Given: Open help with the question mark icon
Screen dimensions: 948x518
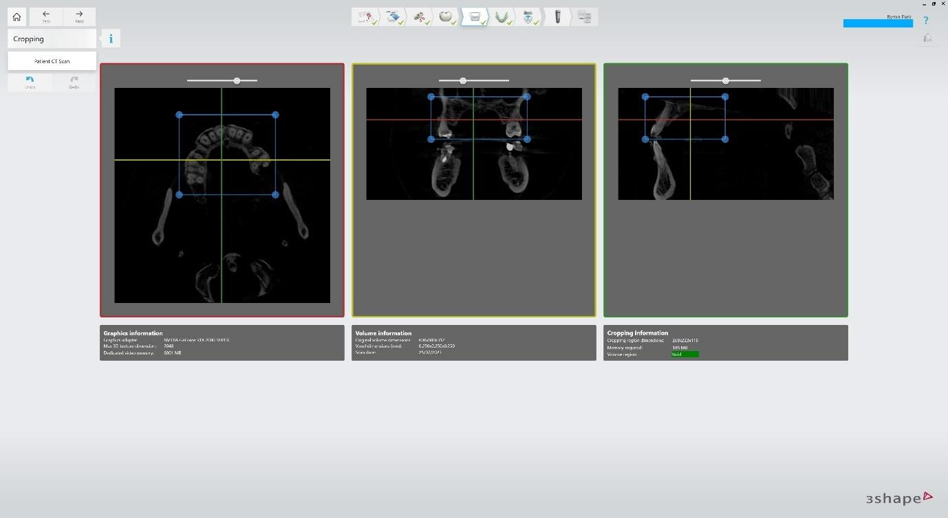Looking at the screenshot, I should pos(925,21).
